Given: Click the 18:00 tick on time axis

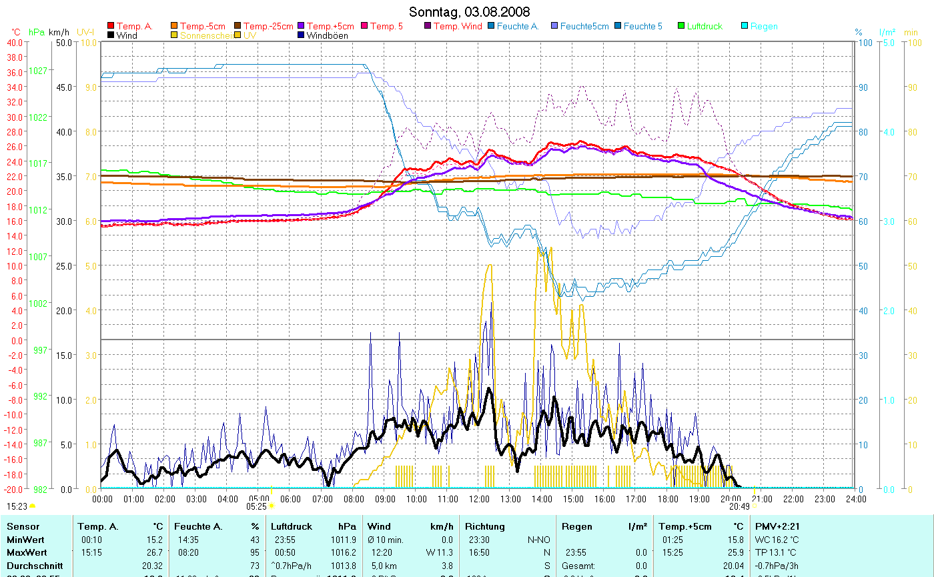Looking at the screenshot, I should (667, 498).
